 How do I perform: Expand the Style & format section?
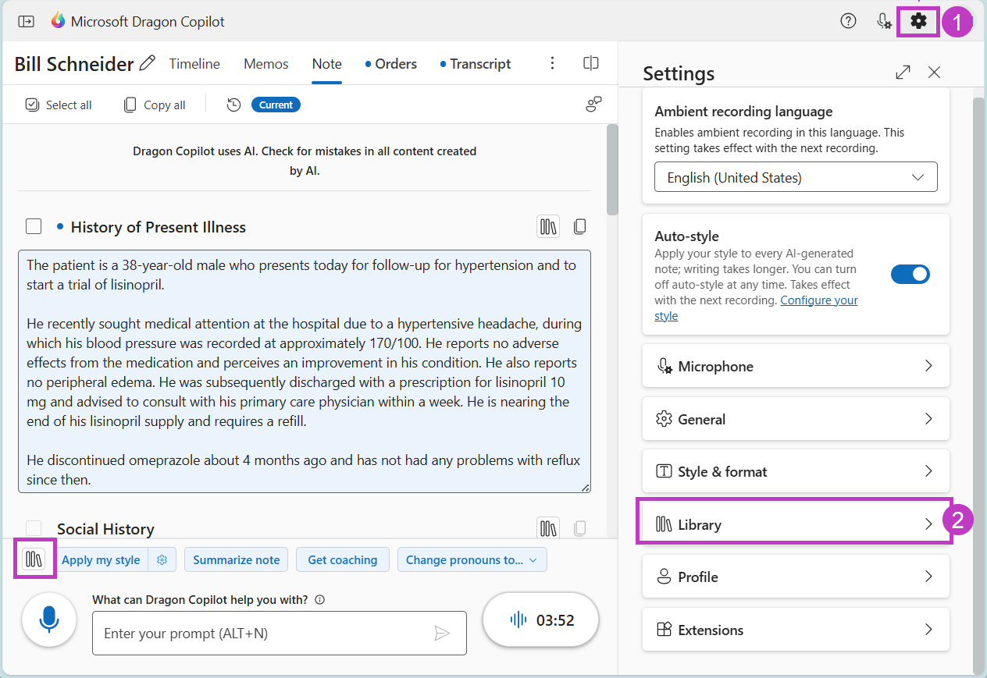796,471
